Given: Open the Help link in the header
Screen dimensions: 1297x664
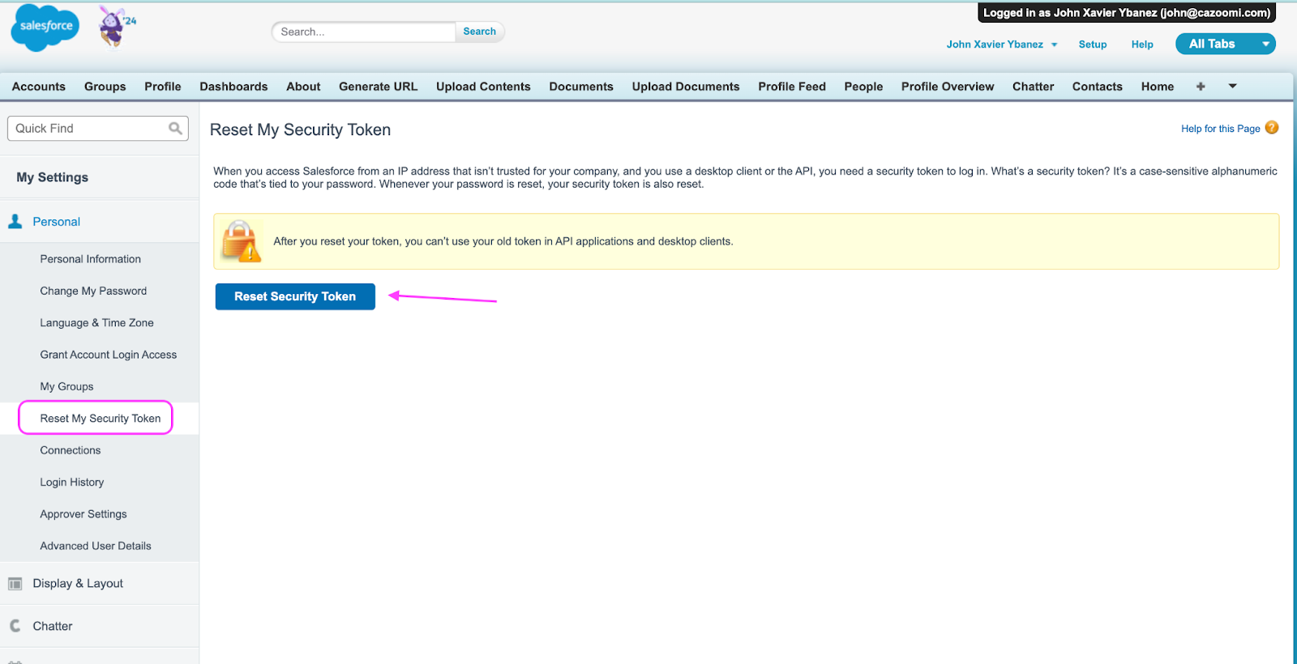Looking at the screenshot, I should click(x=1142, y=45).
